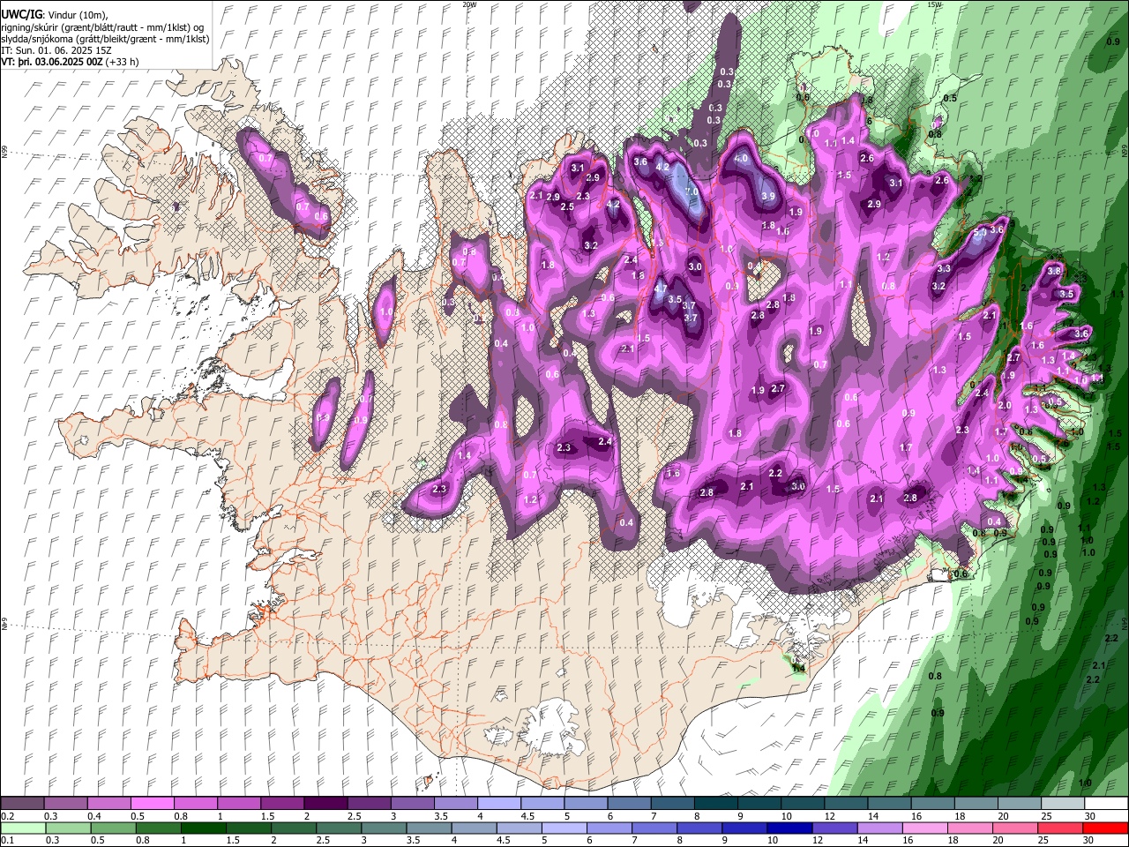Click the '0.2' label in the upper legend row
The width and height of the screenshot is (1129, 847).
[7, 816]
